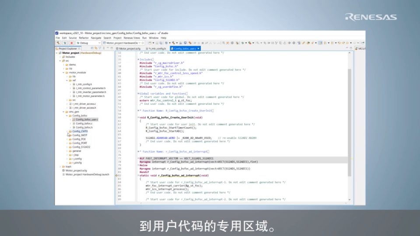Close the Config_bsfoc_user.c tab
The width and height of the screenshot is (420, 236).
click(x=199, y=49)
